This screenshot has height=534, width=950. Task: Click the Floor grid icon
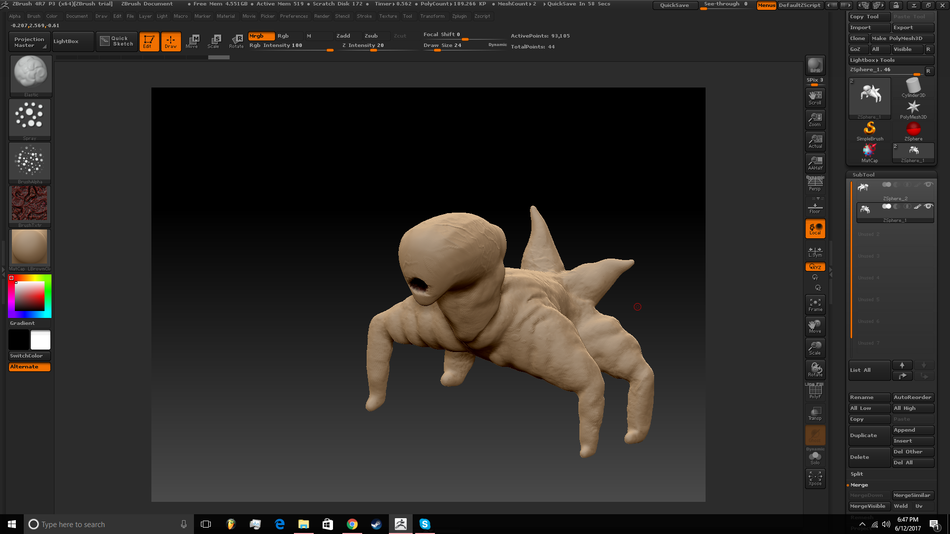815,207
